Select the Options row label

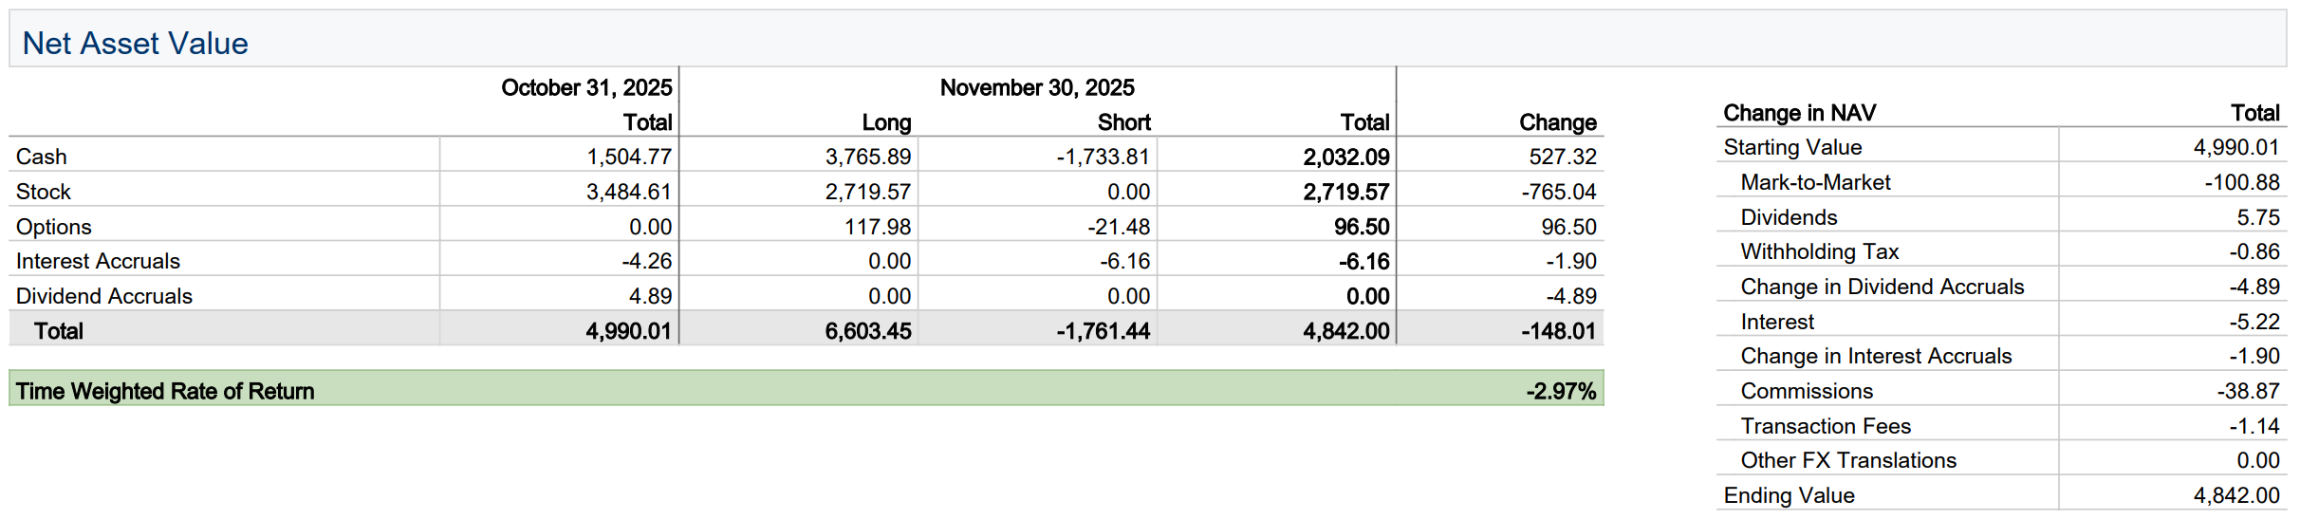point(54,227)
